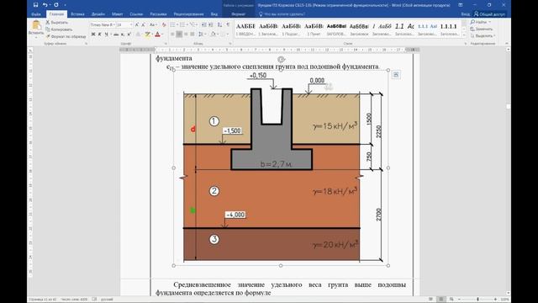The height and width of the screenshot is (303, 538).
Task: Decrease paragraph indent
Action: [x=203, y=24]
